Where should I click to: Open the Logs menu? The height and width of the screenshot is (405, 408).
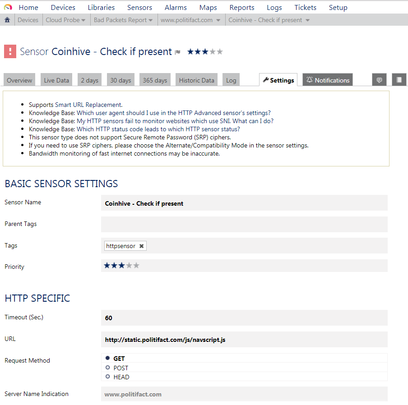274,8
